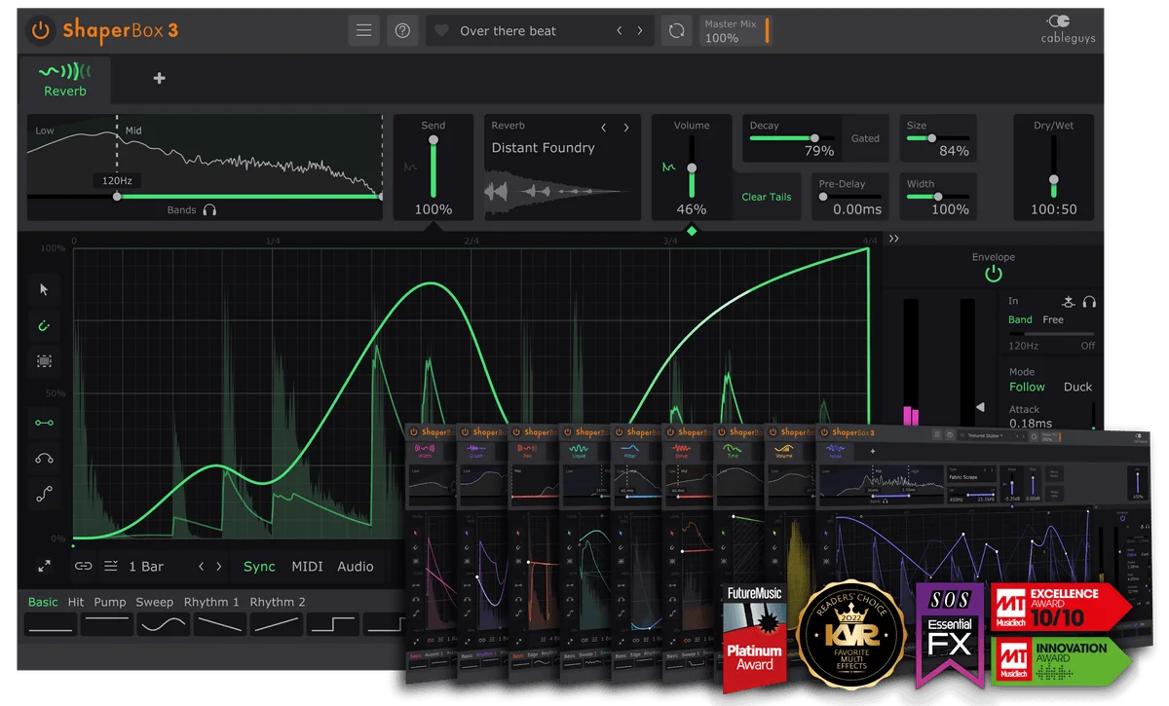Load the step wave shape preset
The width and height of the screenshot is (1169, 706).
pyautogui.click(x=333, y=624)
